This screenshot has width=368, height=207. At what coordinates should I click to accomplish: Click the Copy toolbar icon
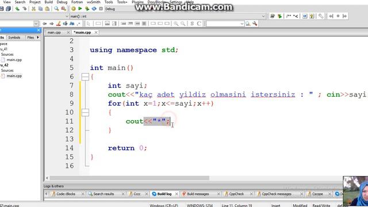point(40,9)
